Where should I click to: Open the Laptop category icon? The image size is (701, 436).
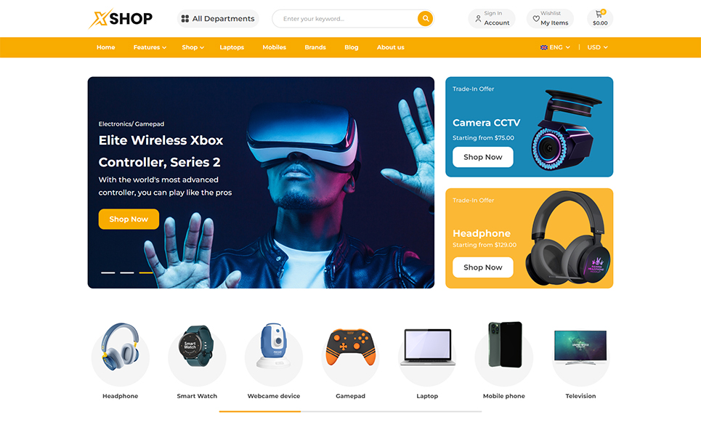[x=427, y=347]
